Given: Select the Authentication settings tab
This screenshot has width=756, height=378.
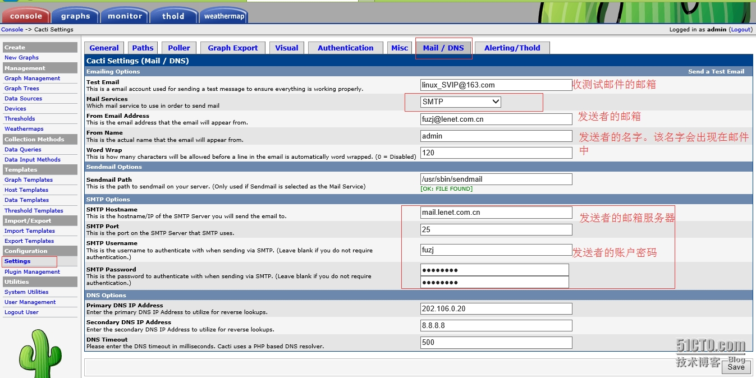Looking at the screenshot, I should 346,48.
